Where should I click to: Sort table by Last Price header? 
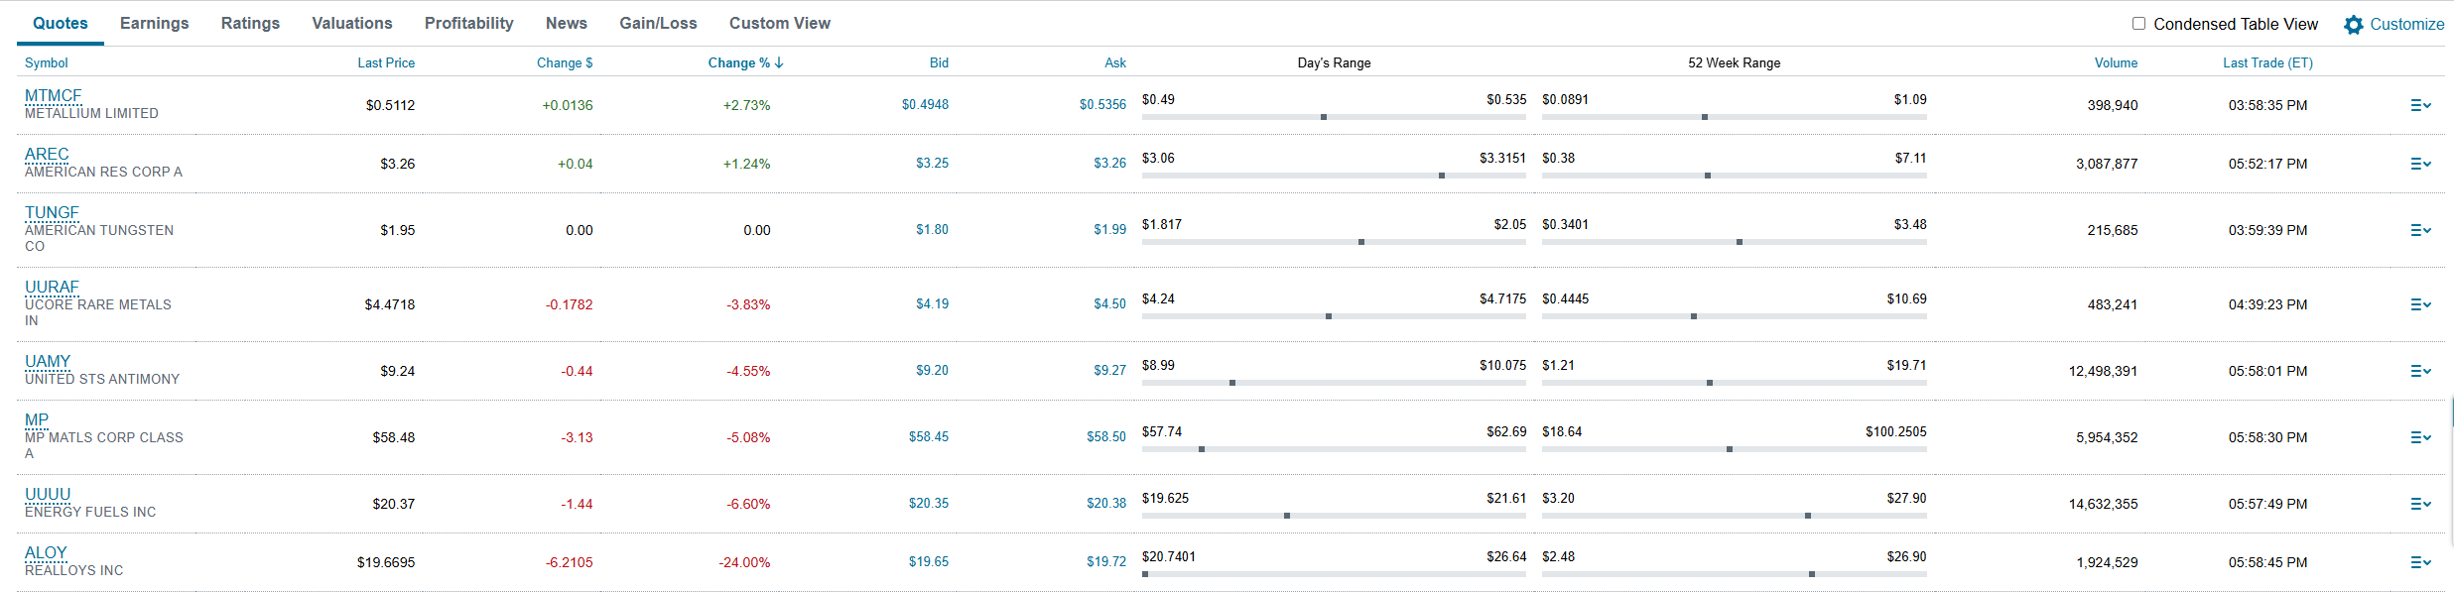(x=386, y=62)
